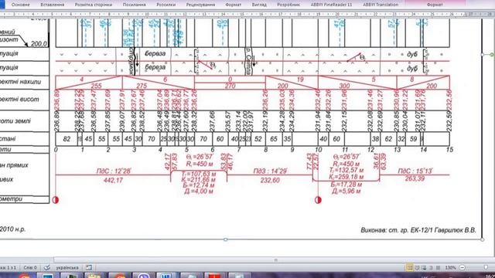The image size is (495, 278).
Task: Open the Розсилки ribbon tab
Action: click(166, 5)
